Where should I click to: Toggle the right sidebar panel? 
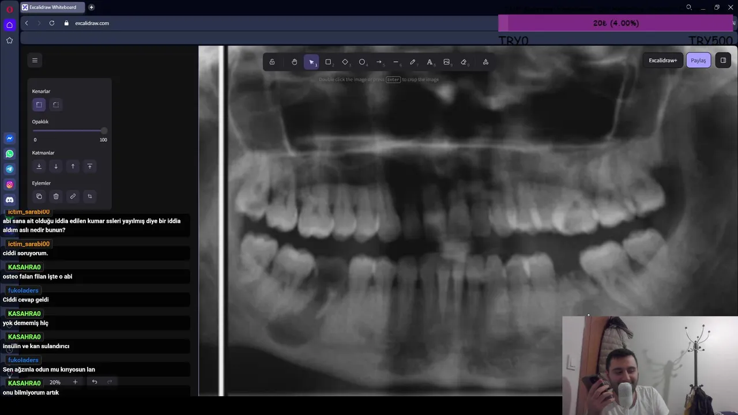(x=723, y=60)
